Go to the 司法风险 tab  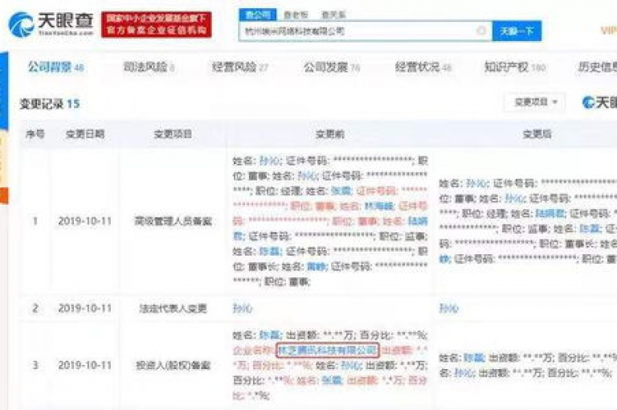click(x=149, y=68)
